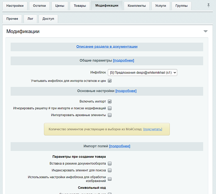Enable Импортировать архивные элементы checkbox

pyautogui.click(x=110, y=115)
